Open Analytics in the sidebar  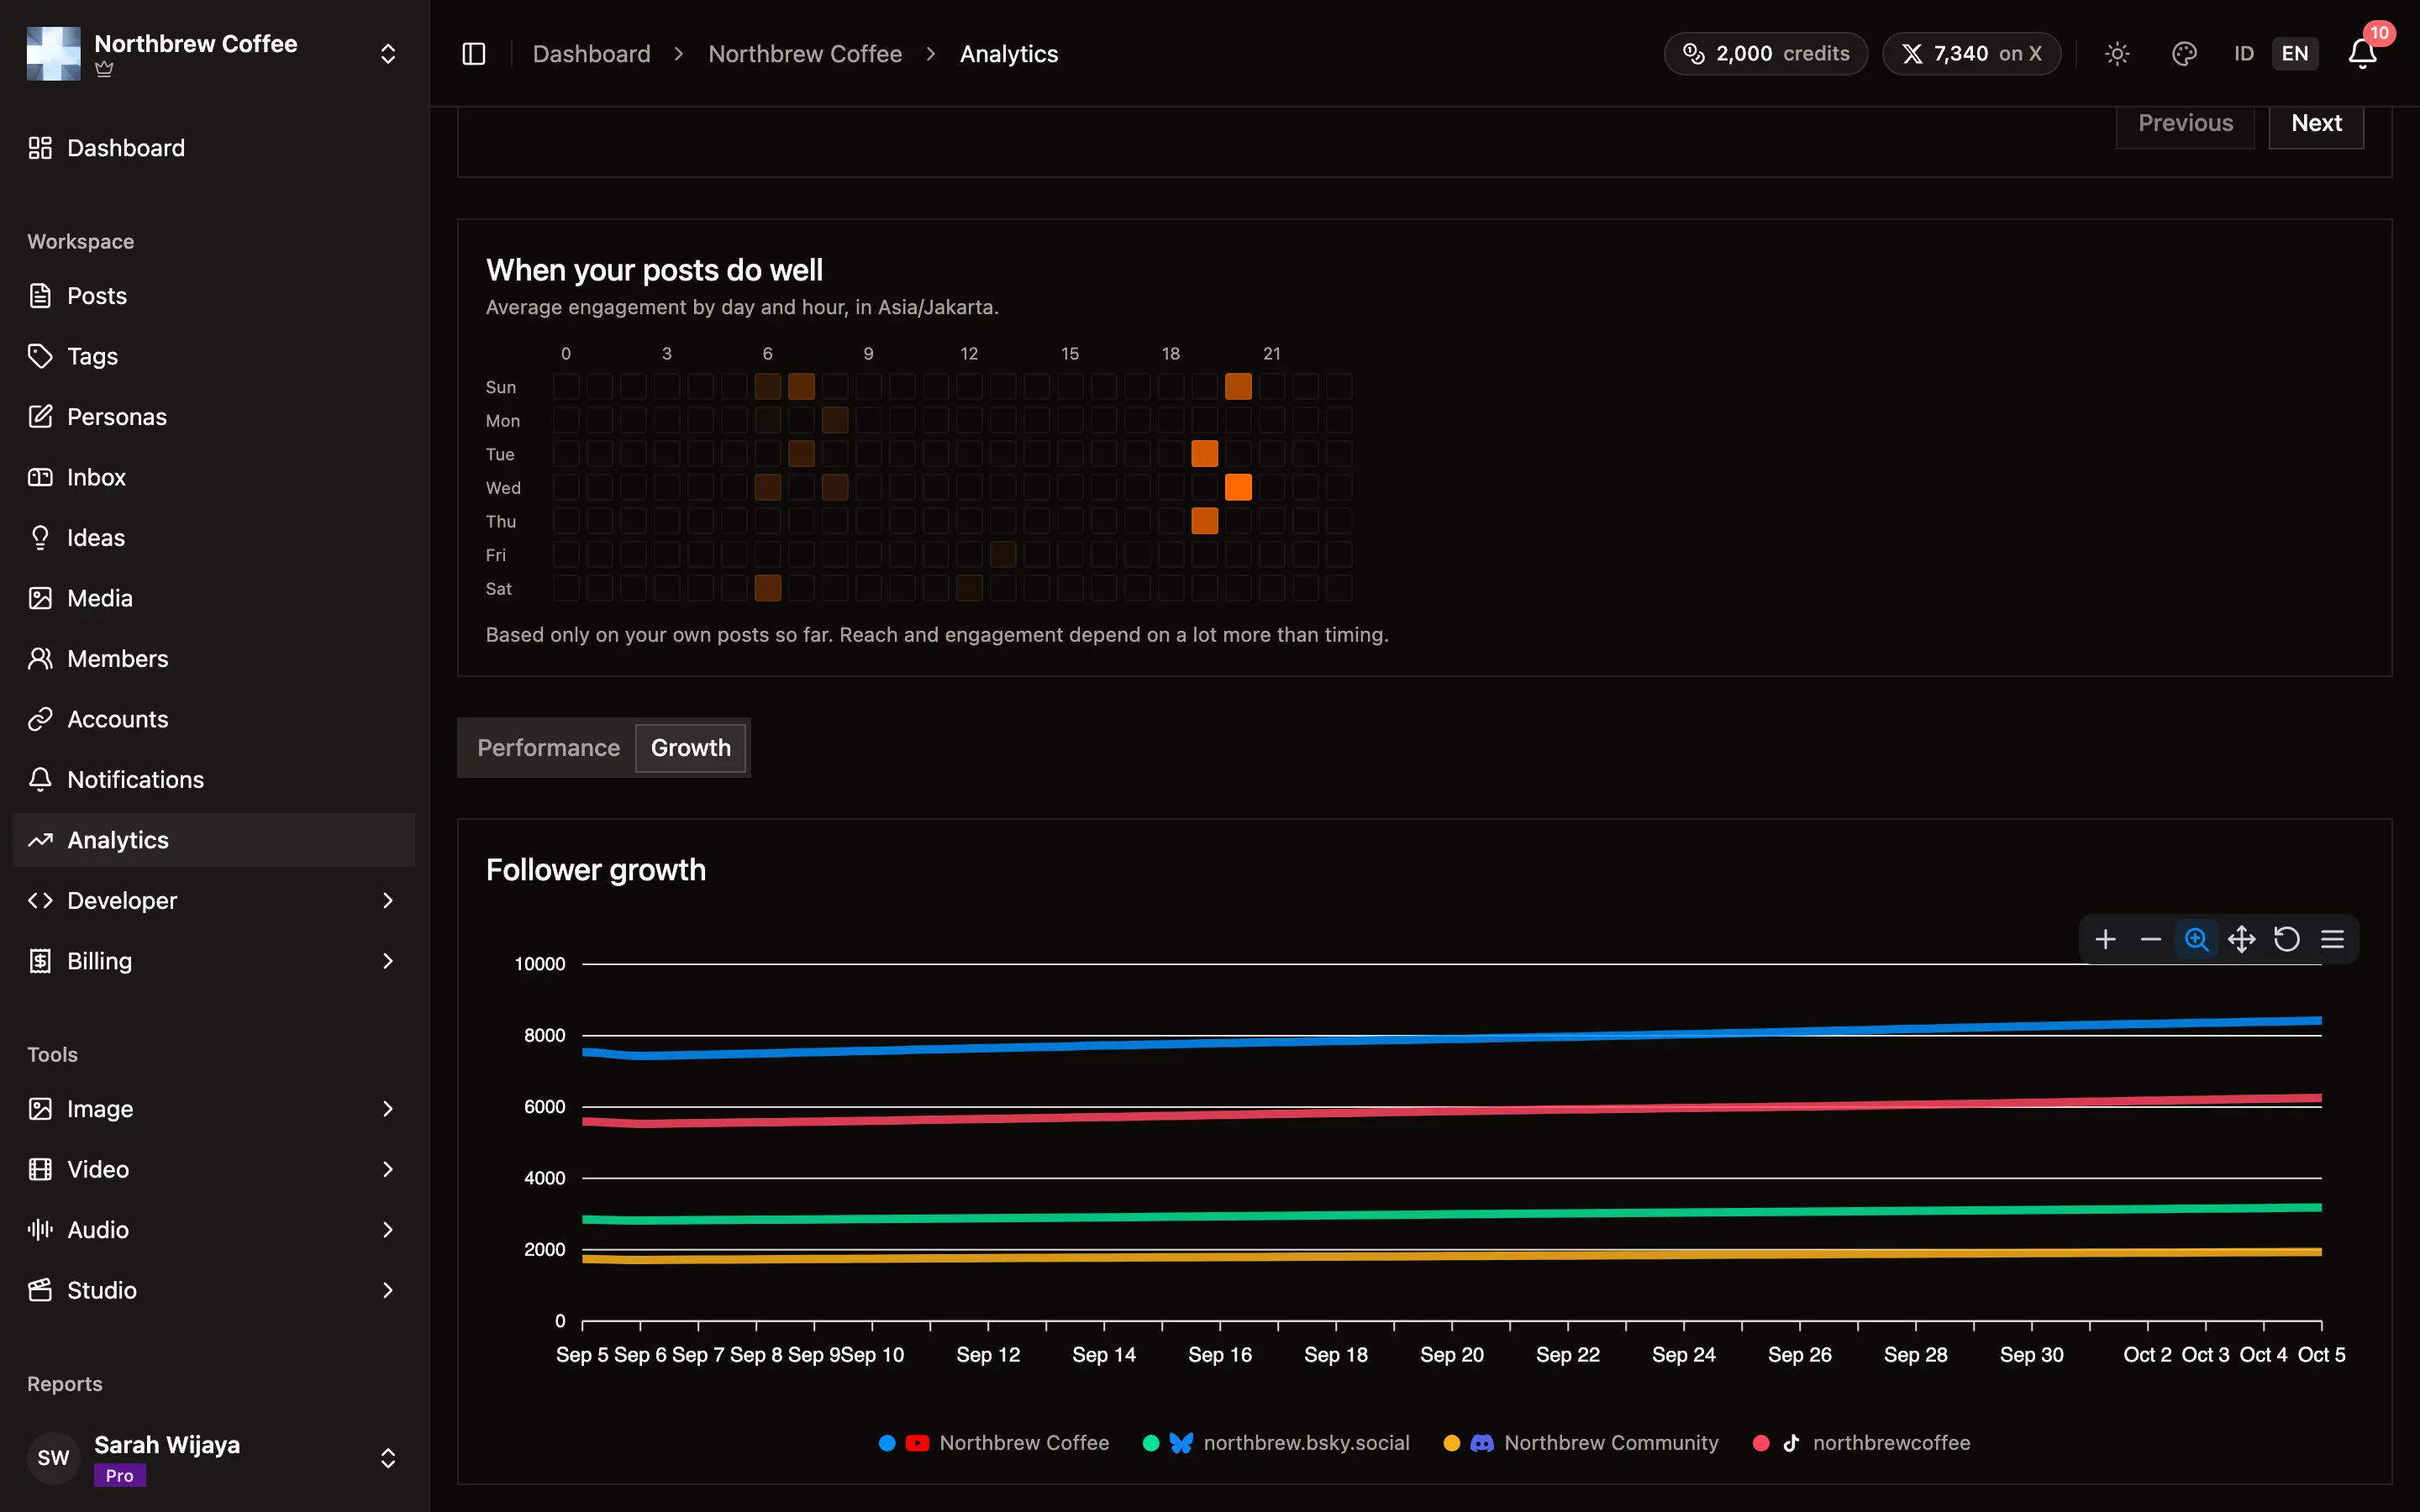click(x=214, y=840)
